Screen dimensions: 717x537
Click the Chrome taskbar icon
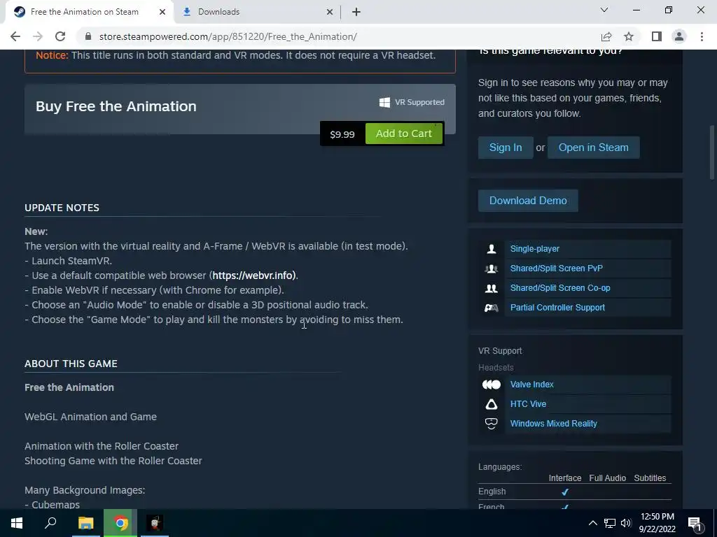click(x=120, y=523)
